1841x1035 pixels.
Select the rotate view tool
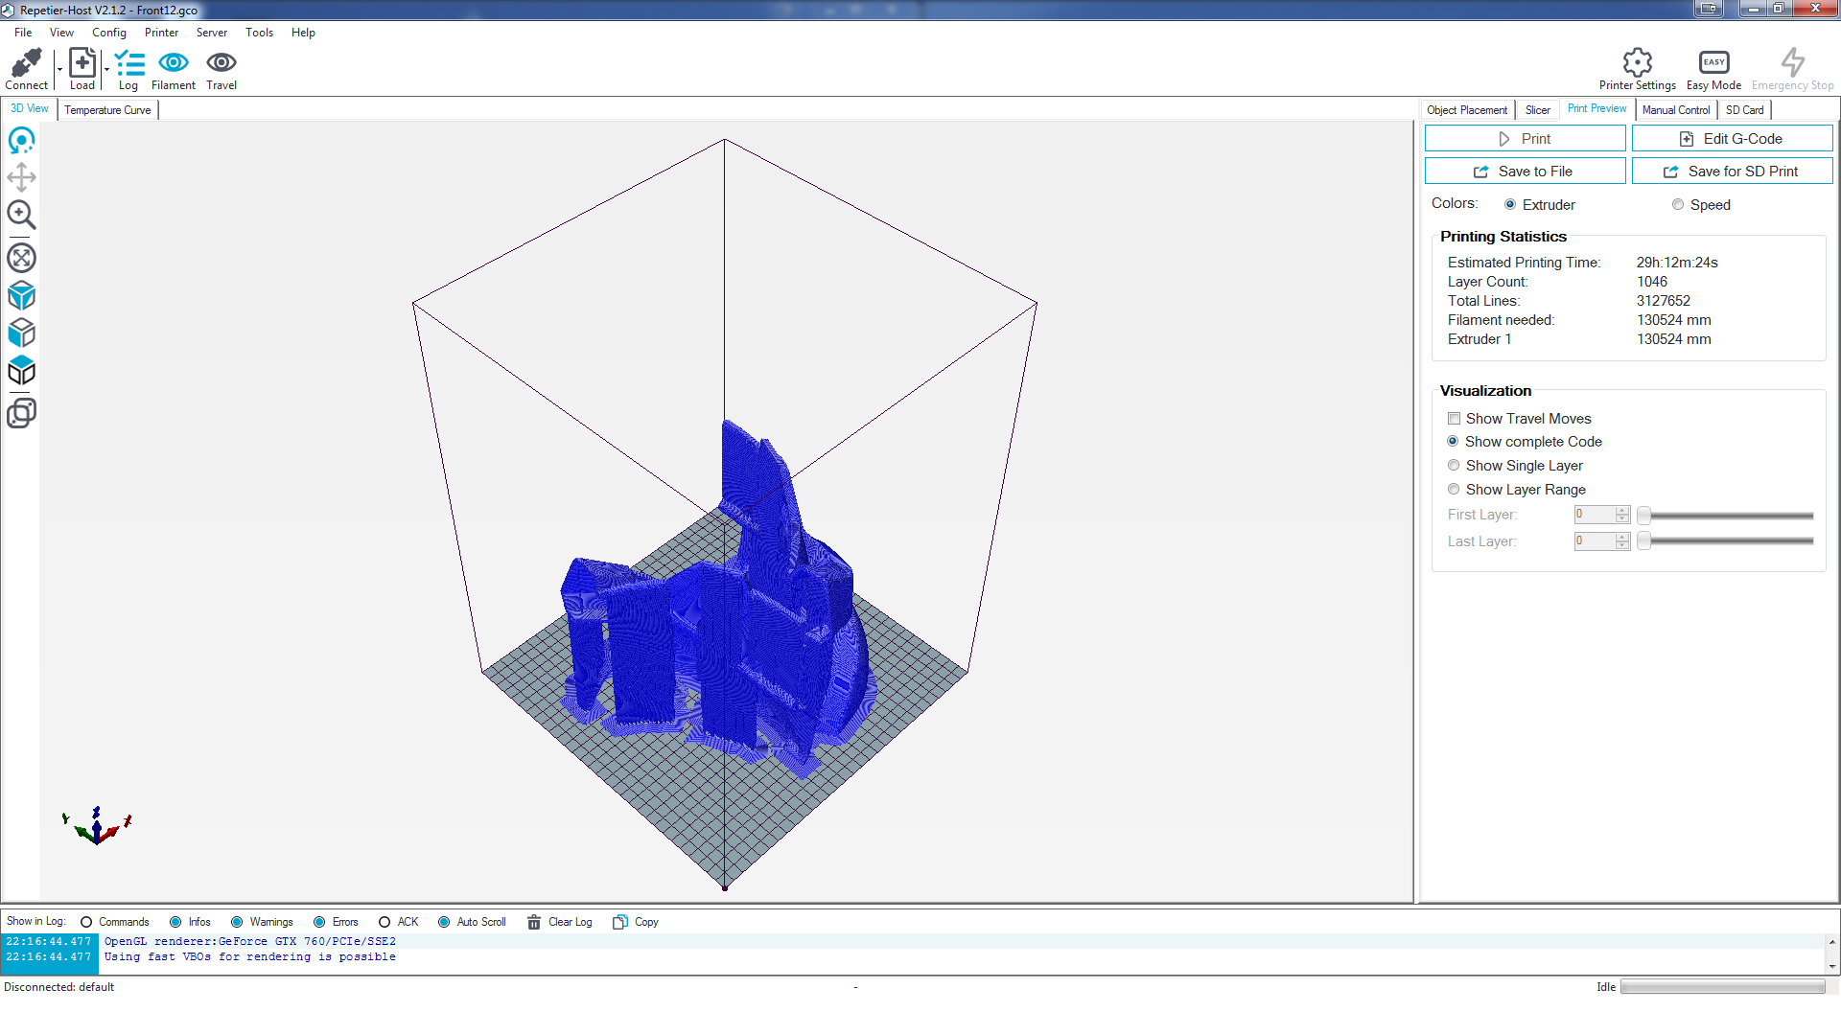(x=21, y=141)
